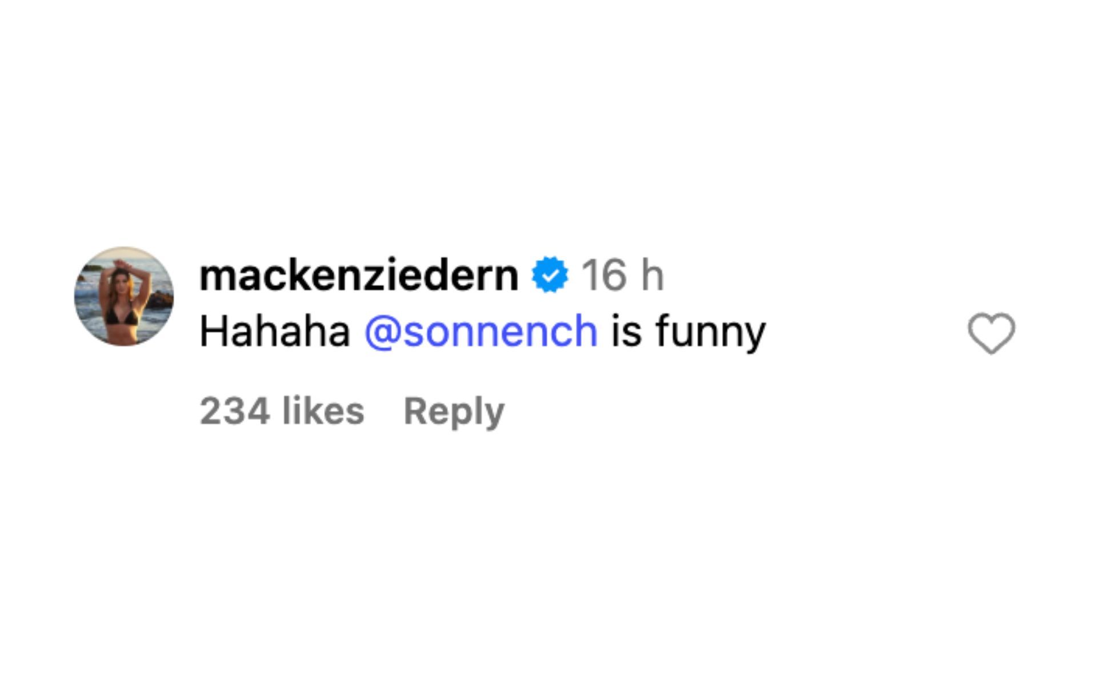Go to the commenter's profile via bold name

coord(359,276)
